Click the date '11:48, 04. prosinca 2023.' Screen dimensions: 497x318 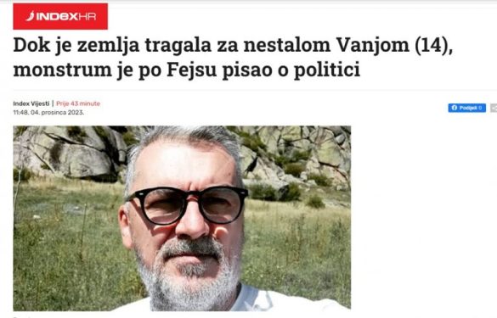(x=48, y=112)
